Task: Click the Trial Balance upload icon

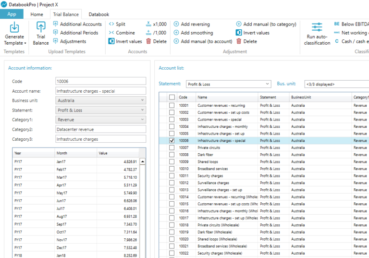Action: pos(41,28)
